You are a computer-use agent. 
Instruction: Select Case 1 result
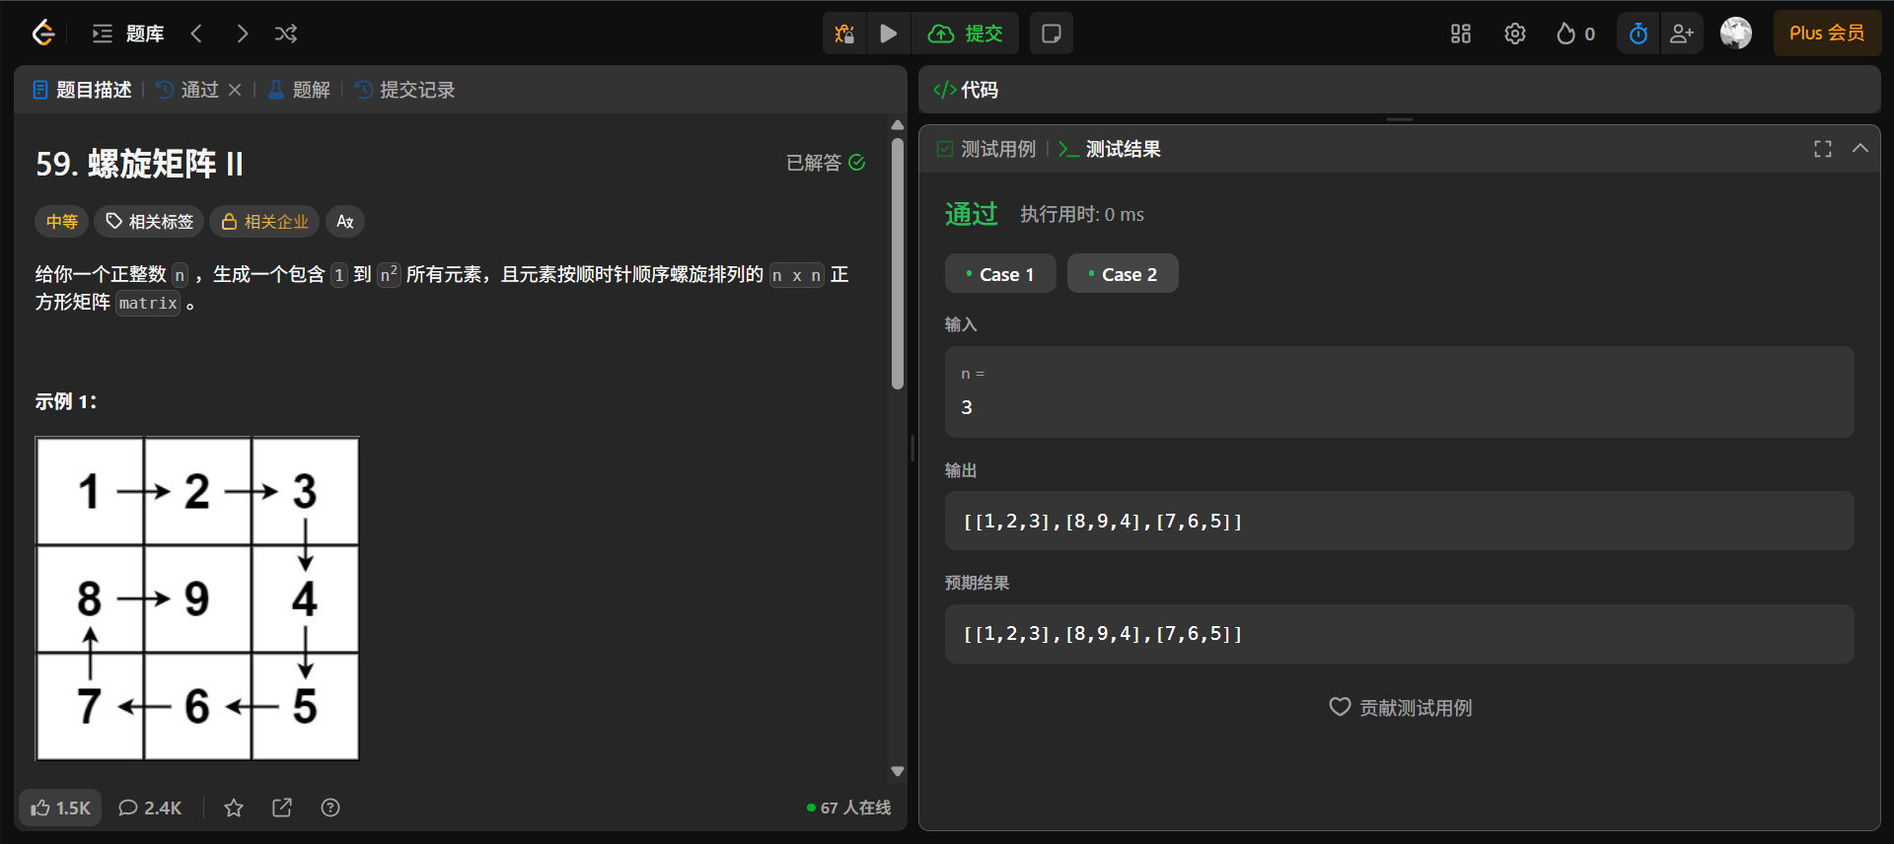[x=1000, y=274]
